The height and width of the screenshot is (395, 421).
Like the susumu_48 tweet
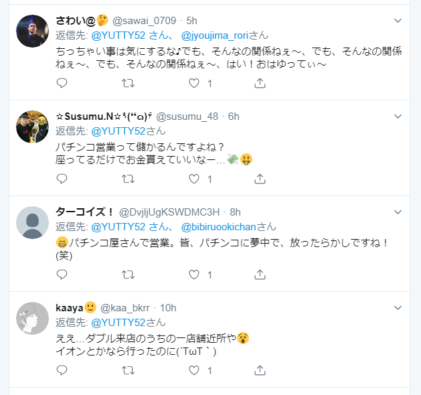click(x=195, y=179)
